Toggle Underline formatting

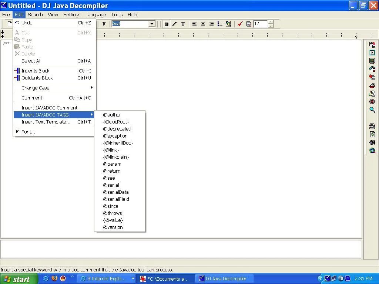(x=183, y=24)
